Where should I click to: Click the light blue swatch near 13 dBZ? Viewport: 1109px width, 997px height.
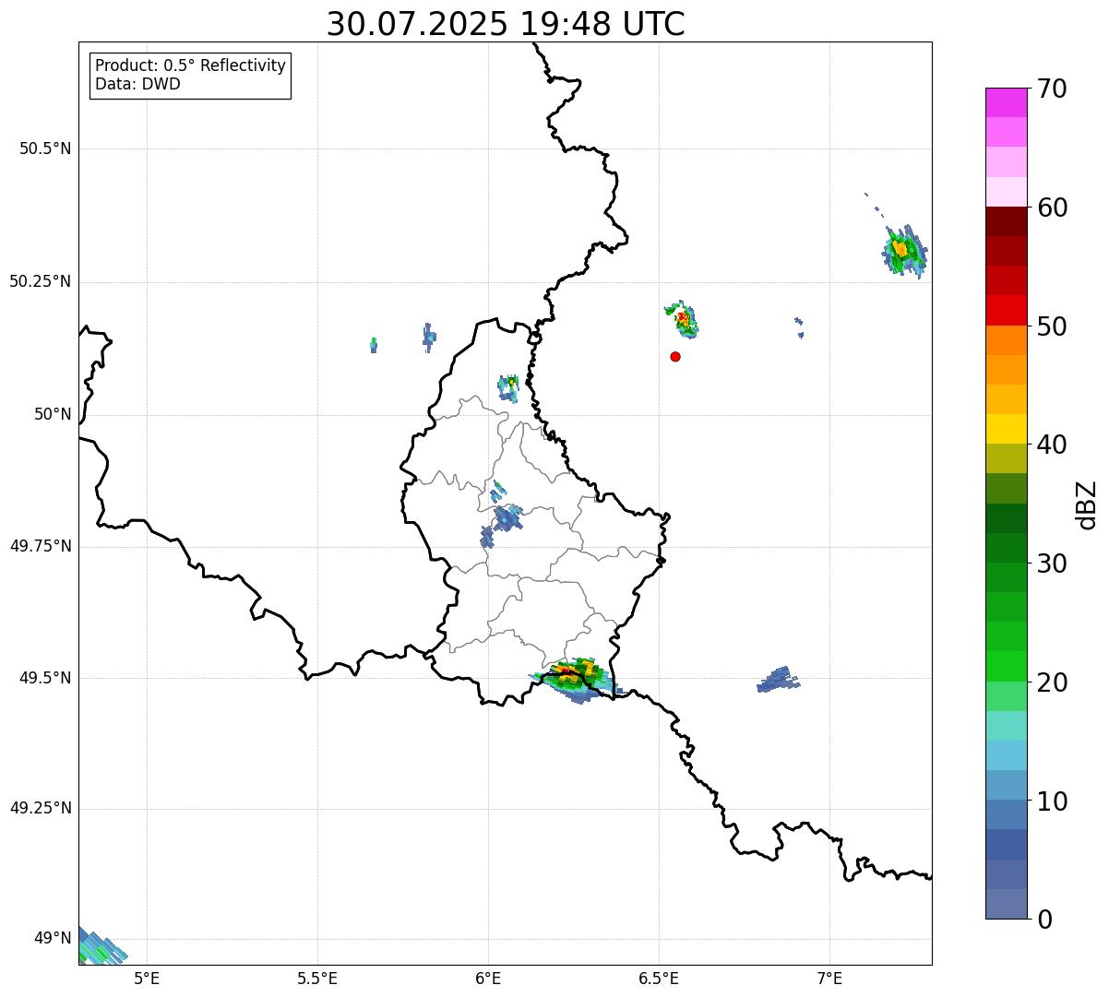click(1006, 755)
